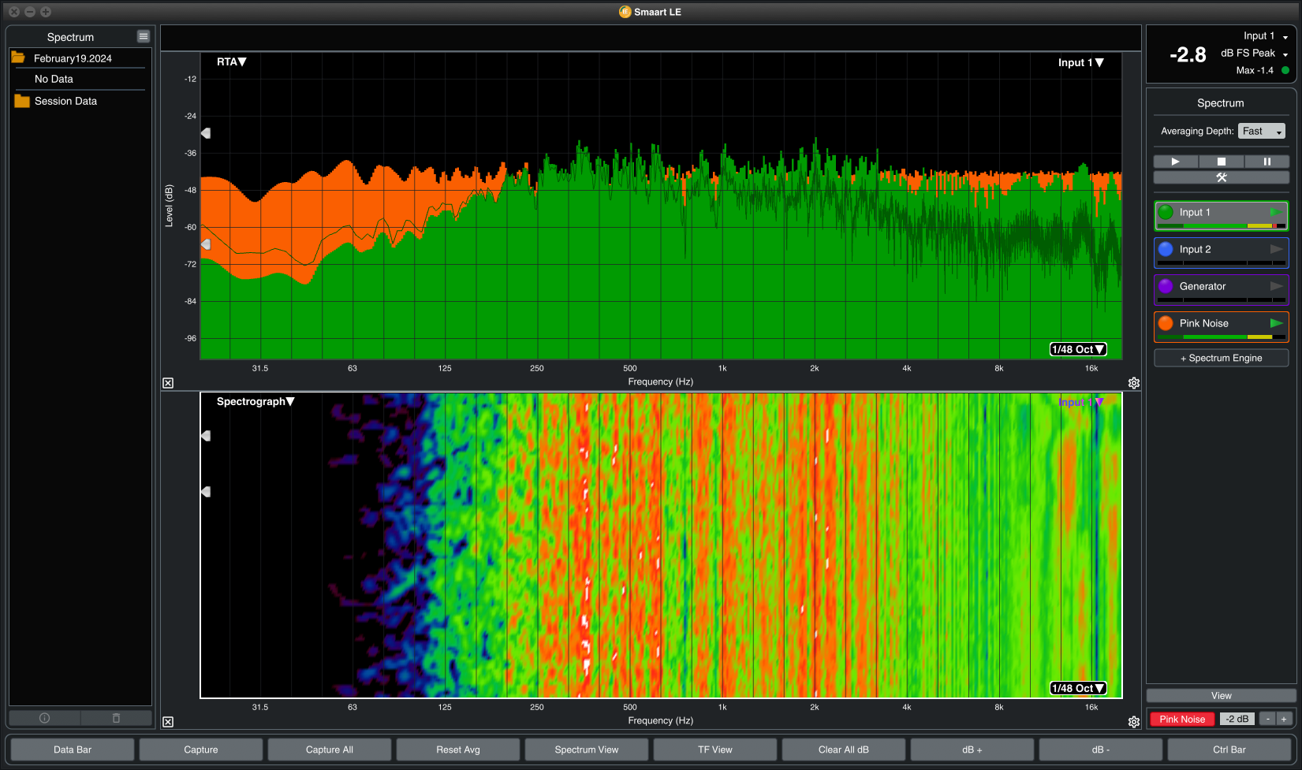Screen dimensions: 1302x770
Task: Start Input 2 engine with its play arrow
Action: 1276,249
